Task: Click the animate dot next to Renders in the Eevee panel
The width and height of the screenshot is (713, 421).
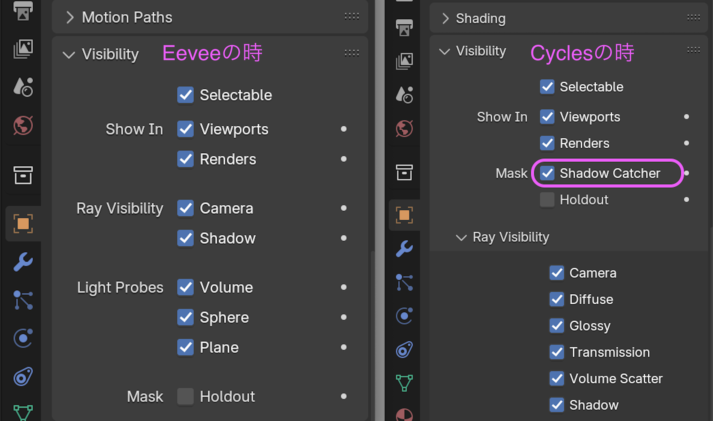Action: (344, 159)
